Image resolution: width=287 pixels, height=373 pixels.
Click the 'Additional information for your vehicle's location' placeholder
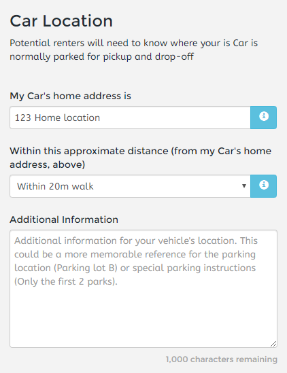point(126,241)
